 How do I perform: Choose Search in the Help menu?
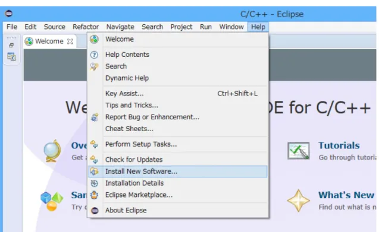point(178,66)
